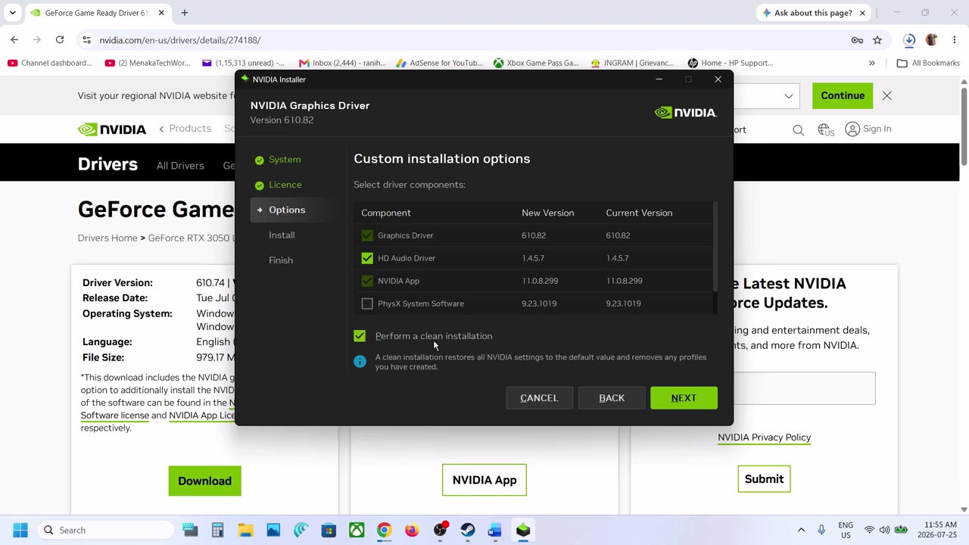Bookmark this page with star icon
The width and height of the screenshot is (969, 545).
(877, 40)
